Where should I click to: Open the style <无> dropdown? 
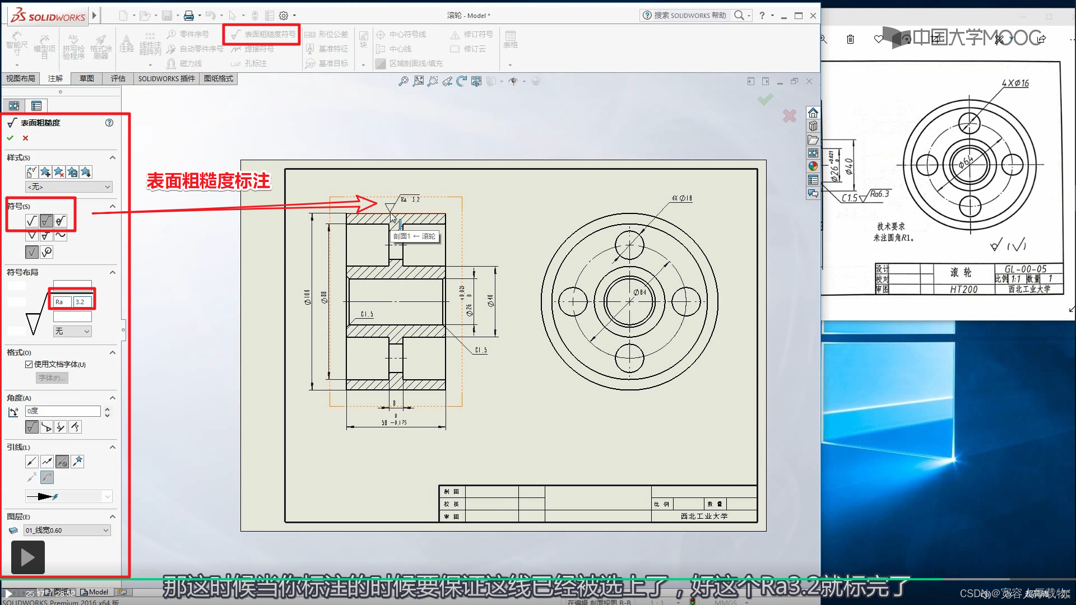coord(69,187)
